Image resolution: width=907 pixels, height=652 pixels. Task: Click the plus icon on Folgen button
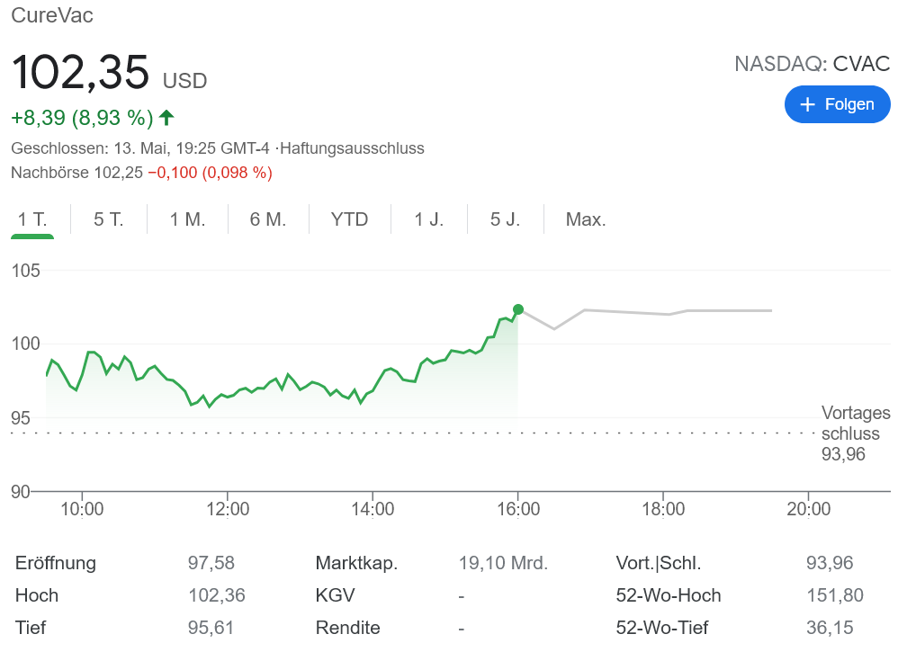coord(807,104)
